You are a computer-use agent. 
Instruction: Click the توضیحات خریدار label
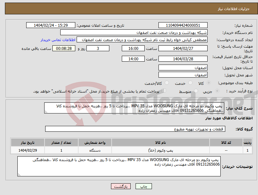[237, 167]
